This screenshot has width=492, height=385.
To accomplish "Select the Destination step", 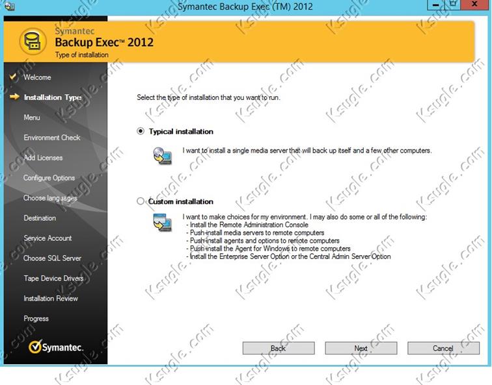I will (x=40, y=218).
